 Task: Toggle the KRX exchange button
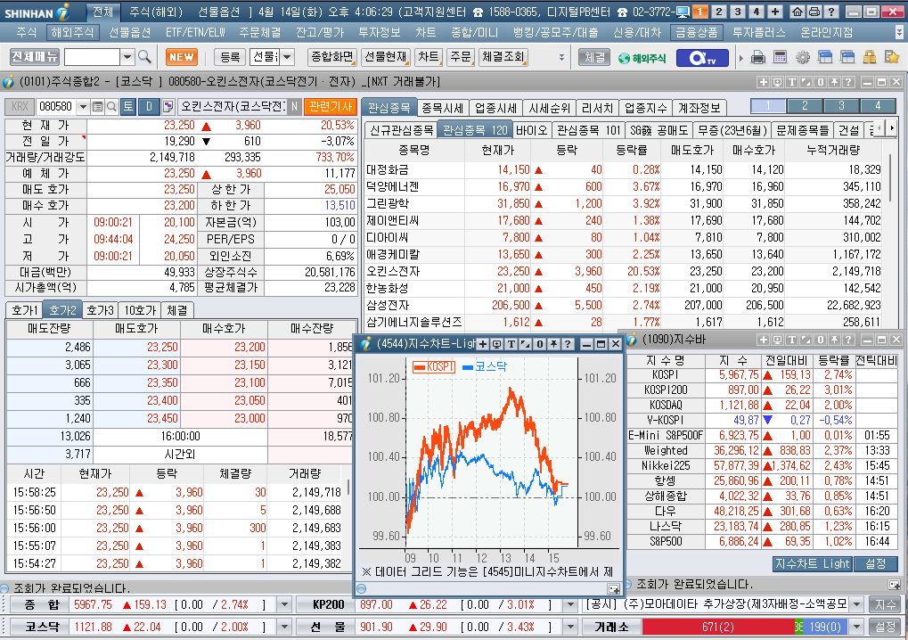point(20,107)
